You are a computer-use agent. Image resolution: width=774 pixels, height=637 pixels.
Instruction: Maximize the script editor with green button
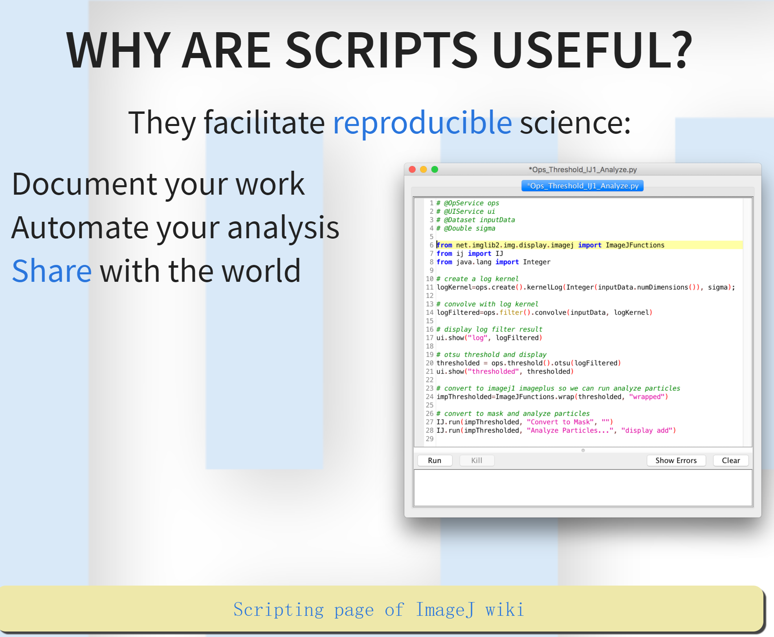click(x=435, y=169)
